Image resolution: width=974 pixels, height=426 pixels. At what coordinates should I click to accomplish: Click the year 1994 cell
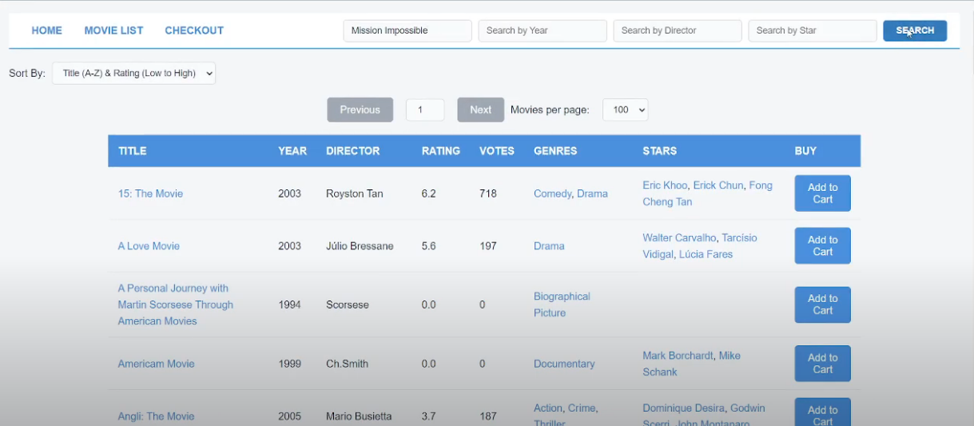tap(290, 305)
